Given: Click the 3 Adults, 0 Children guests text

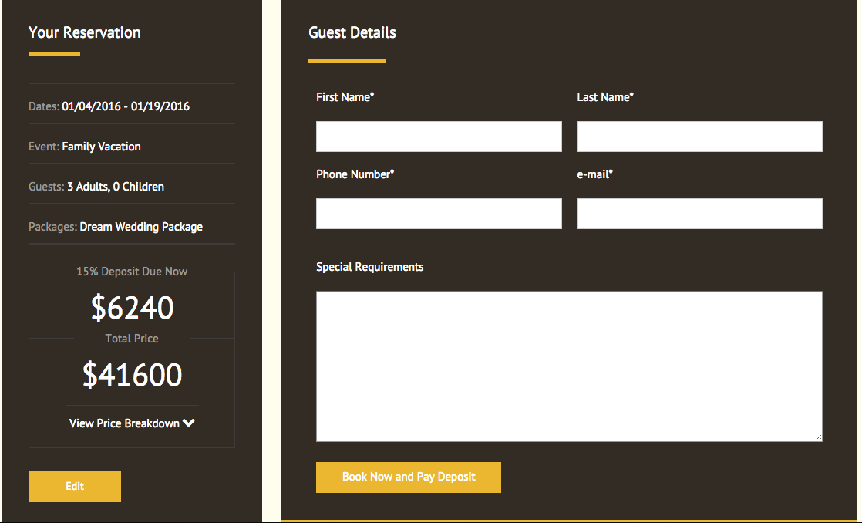Looking at the screenshot, I should click(116, 187).
